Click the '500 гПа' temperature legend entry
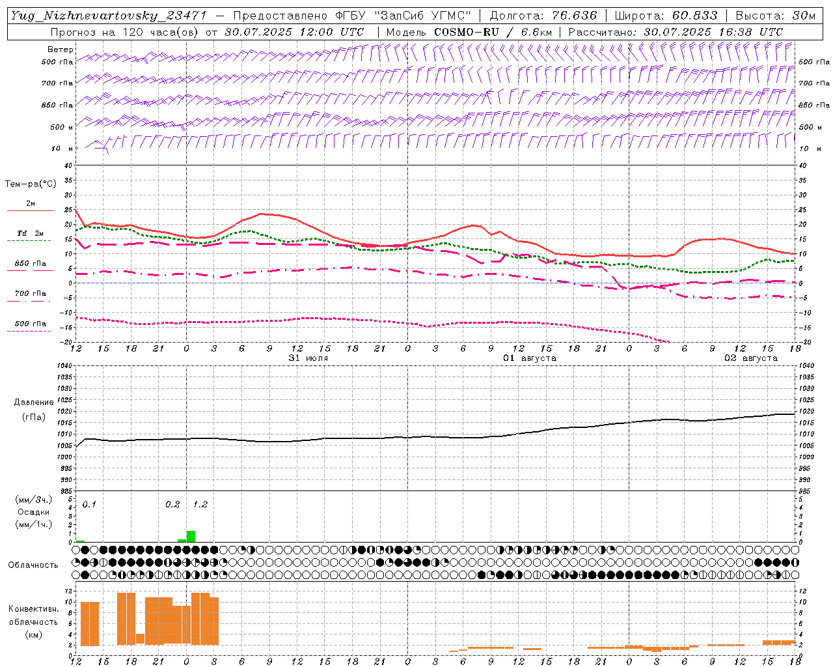 point(31,324)
